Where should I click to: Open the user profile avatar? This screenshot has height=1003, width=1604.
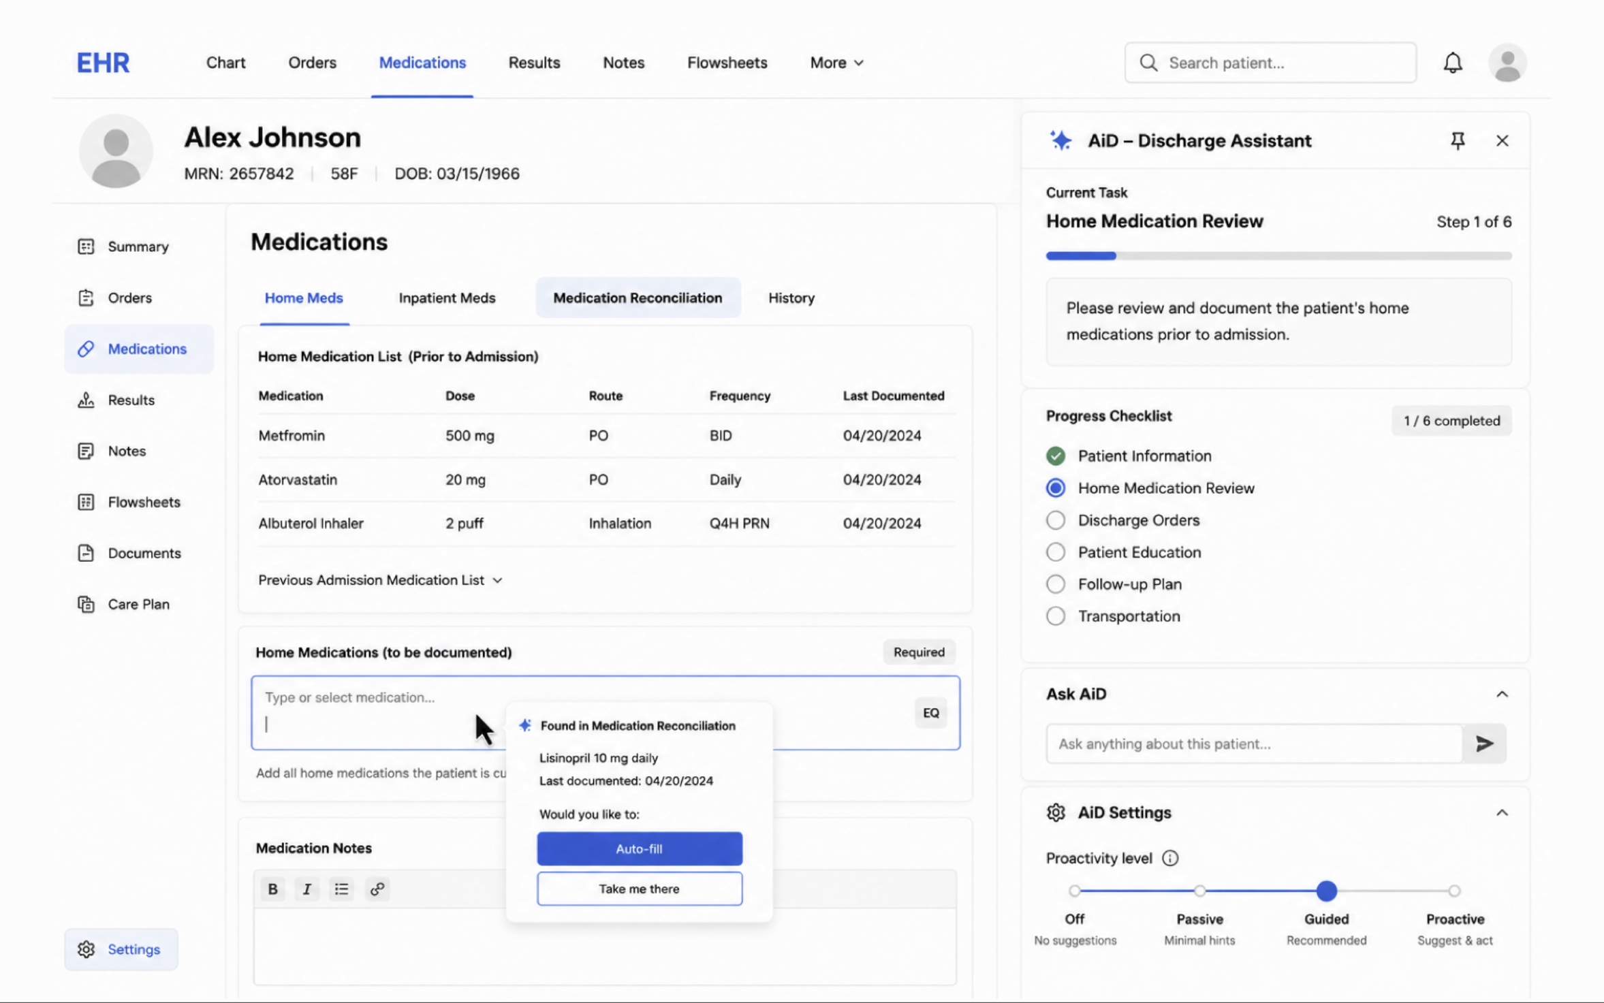(x=1507, y=63)
